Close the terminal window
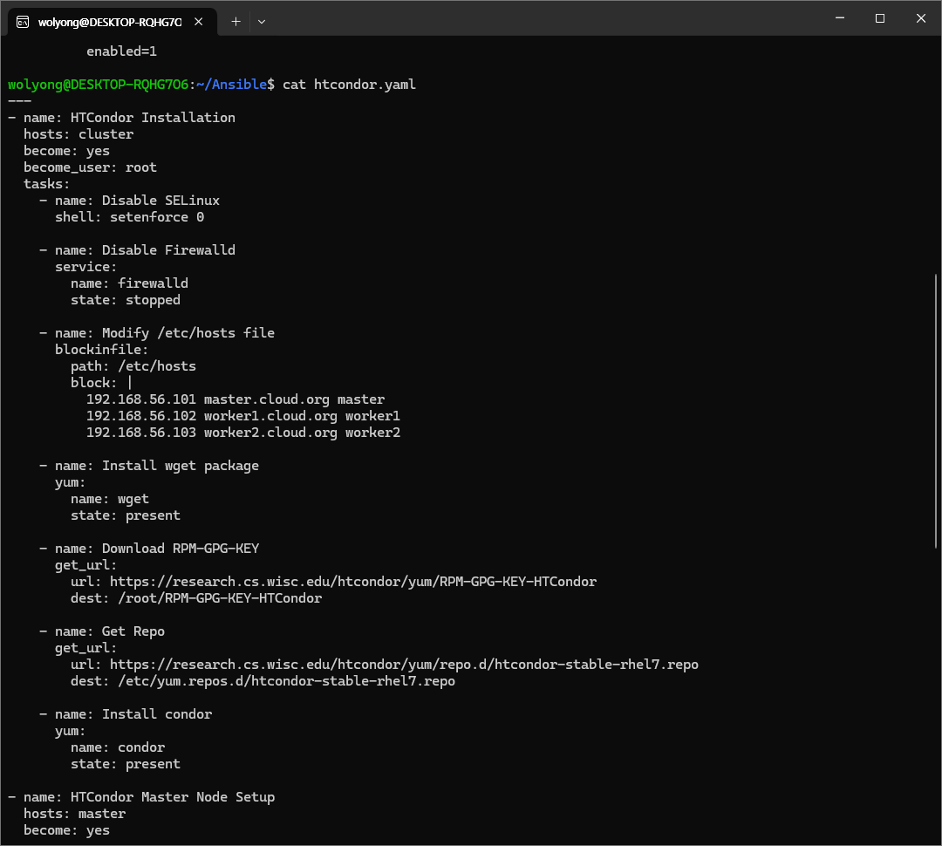Image resolution: width=942 pixels, height=846 pixels. [920, 18]
